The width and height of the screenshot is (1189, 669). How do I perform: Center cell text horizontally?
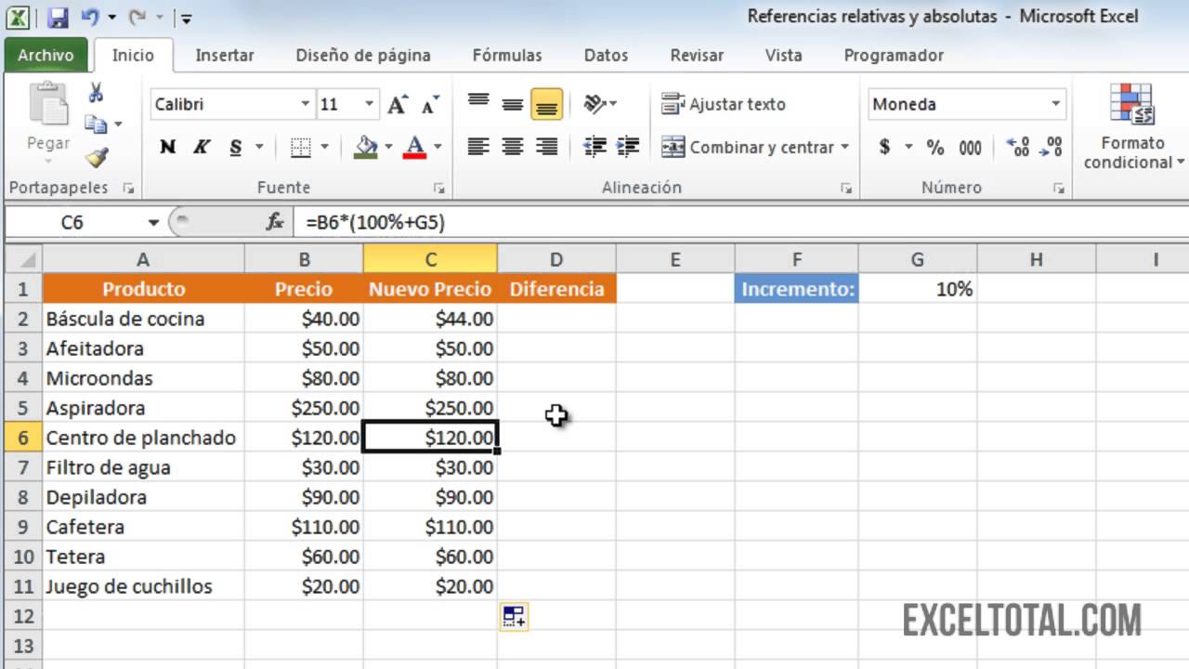(513, 147)
